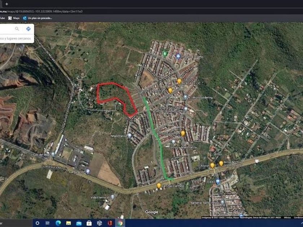Click the México link in map footer
Screen dimensions: 303x227
pos(287,218)
